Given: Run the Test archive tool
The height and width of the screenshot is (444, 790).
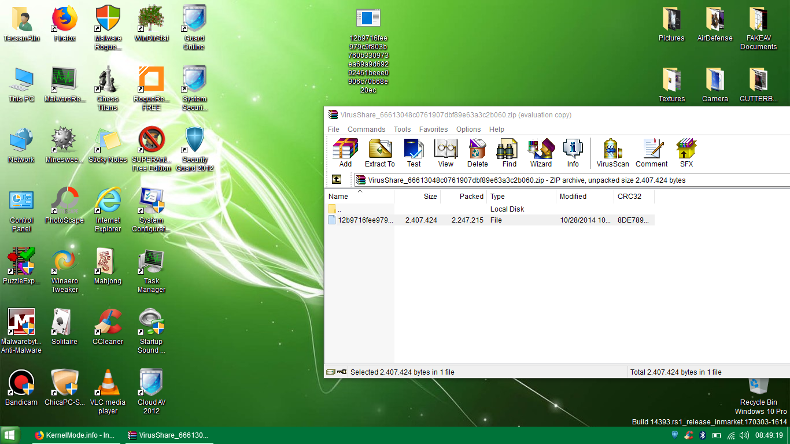Looking at the screenshot, I should (x=414, y=153).
